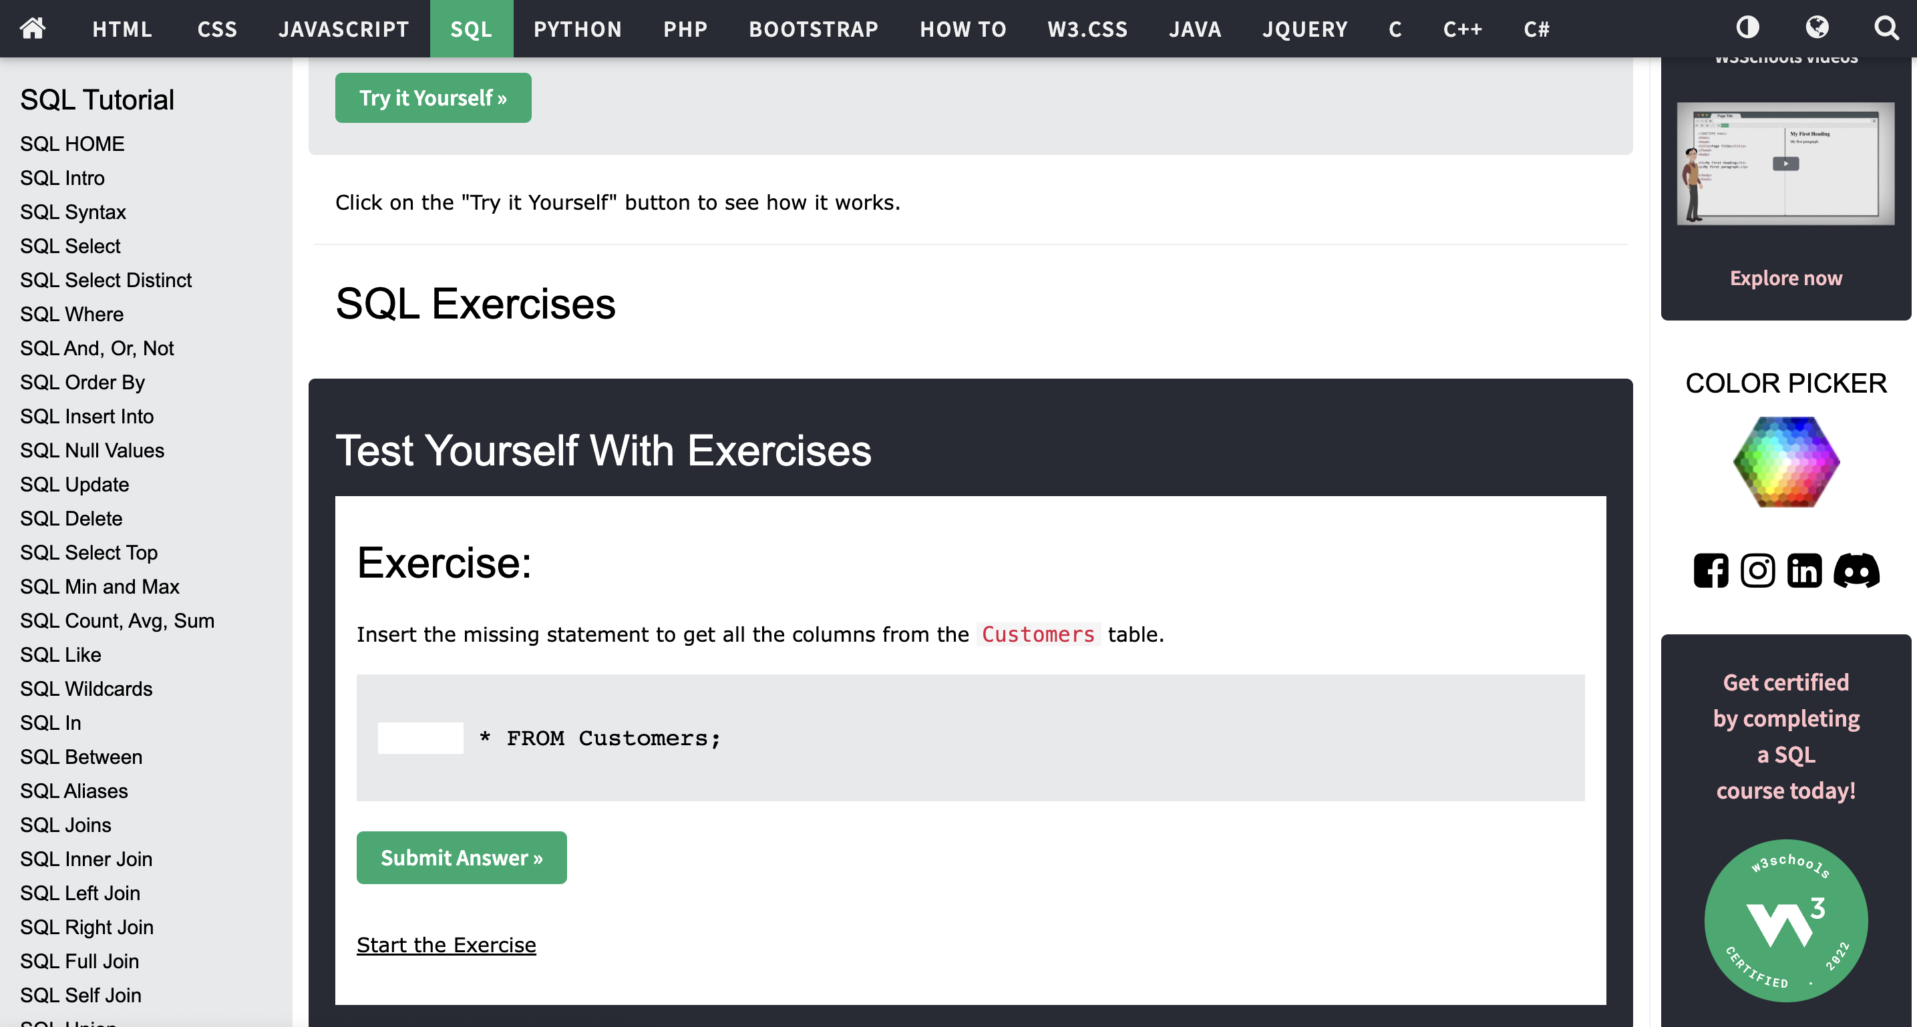Click the Try it Yourself button
The width and height of the screenshot is (1917, 1027).
[433, 98]
